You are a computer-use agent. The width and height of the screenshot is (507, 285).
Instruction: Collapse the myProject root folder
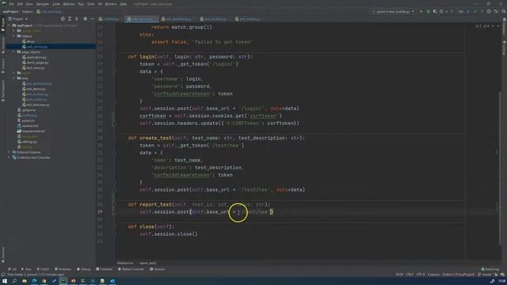point(10,25)
